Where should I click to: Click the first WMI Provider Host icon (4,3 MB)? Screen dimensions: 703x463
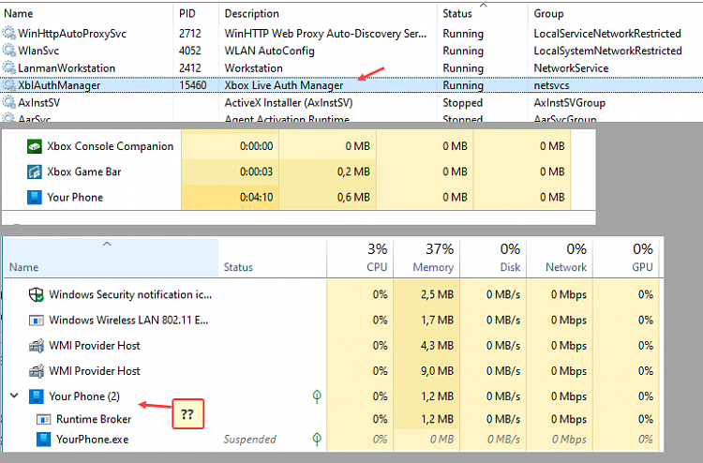(37, 346)
